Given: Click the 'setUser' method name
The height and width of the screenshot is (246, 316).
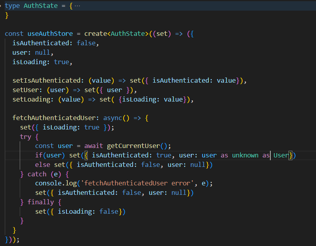Looking at the screenshot, I should click(x=26, y=90).
